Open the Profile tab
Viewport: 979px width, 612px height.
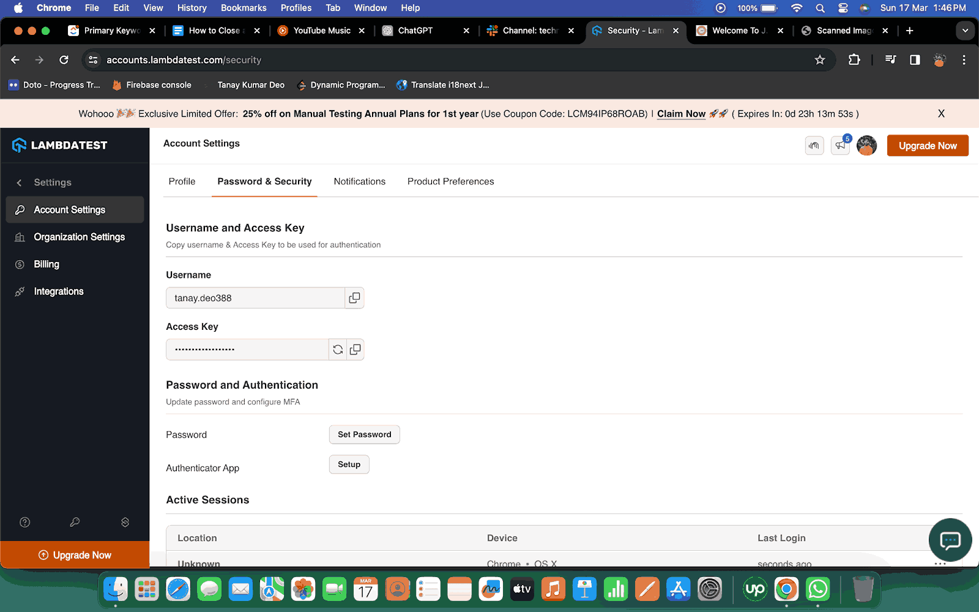(182, 181)
